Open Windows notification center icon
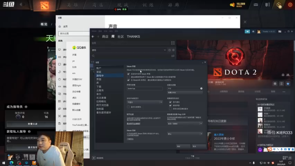The image size is (295, 166). [x=290, y=163]
